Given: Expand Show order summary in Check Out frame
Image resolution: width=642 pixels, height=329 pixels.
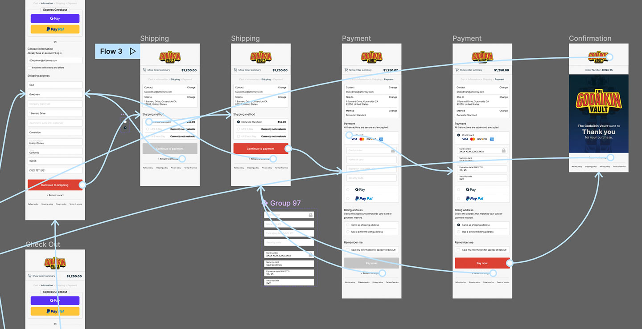Looking at the screenshot, I should tap(43, 276).
